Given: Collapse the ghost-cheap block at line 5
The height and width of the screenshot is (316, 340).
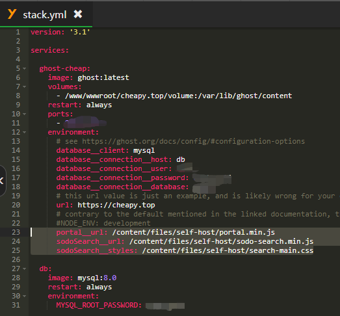Looking at the screenshot, I should pos(24,68).
